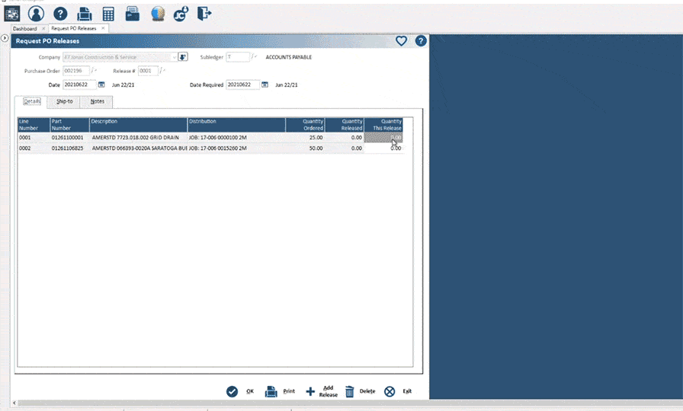Open the user profile icon
The image size is (683, 411).
(x=36, y=14)
